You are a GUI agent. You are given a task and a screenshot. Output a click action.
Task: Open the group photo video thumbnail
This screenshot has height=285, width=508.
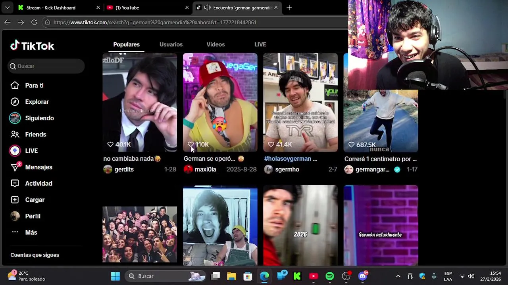point(140,234)
